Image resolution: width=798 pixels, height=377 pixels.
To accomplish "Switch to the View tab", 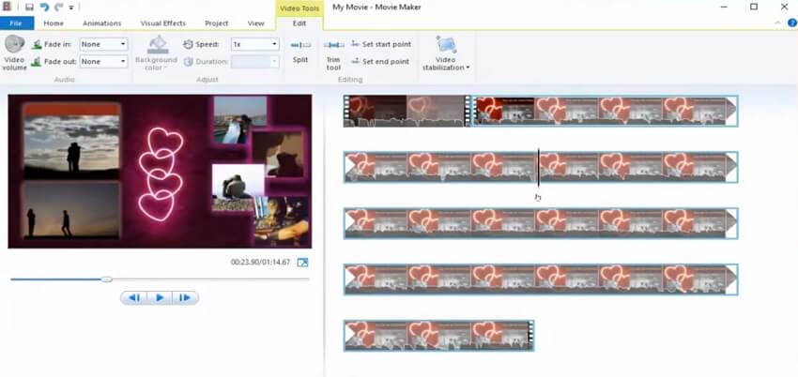I will 255,23.
